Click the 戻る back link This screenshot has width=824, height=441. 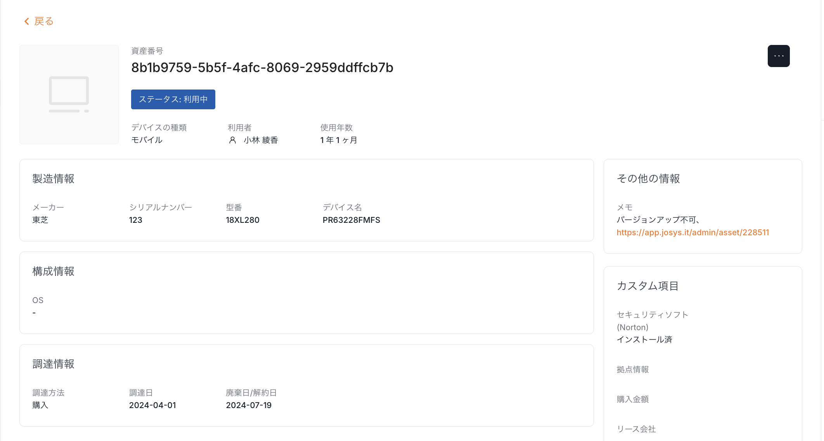[43, 21]
